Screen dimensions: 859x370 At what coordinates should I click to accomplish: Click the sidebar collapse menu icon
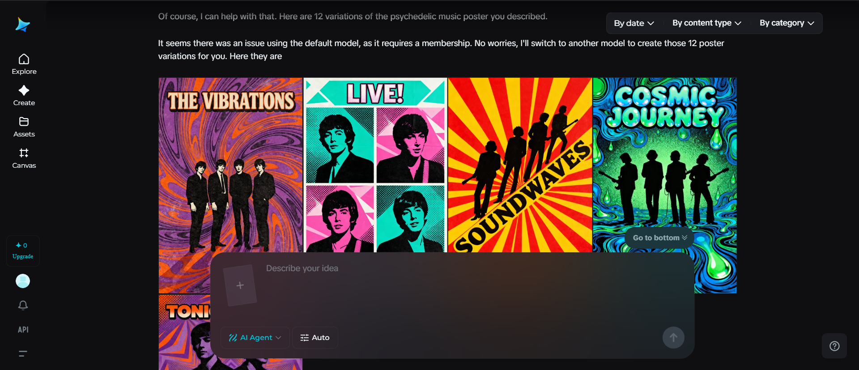click(23, 353)
